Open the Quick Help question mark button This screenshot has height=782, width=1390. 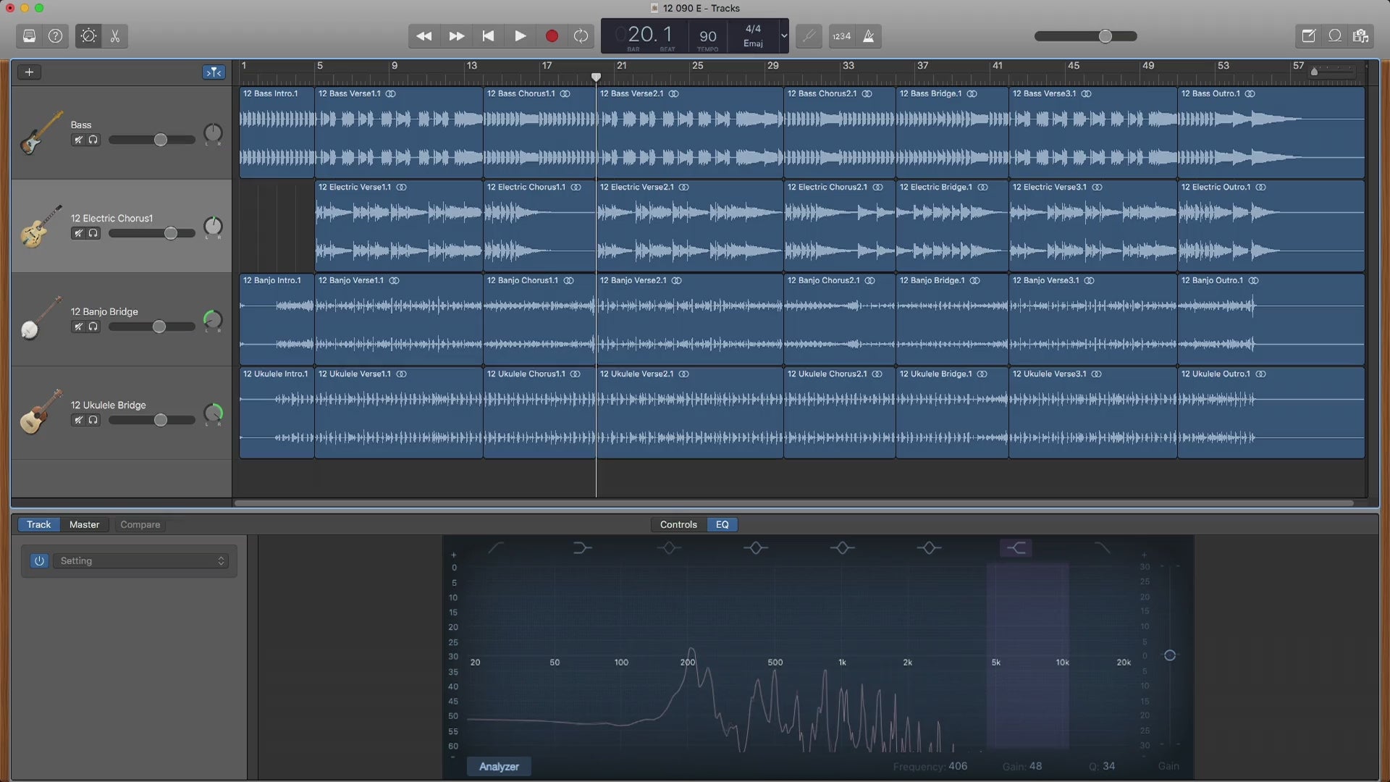pos(55,35)
